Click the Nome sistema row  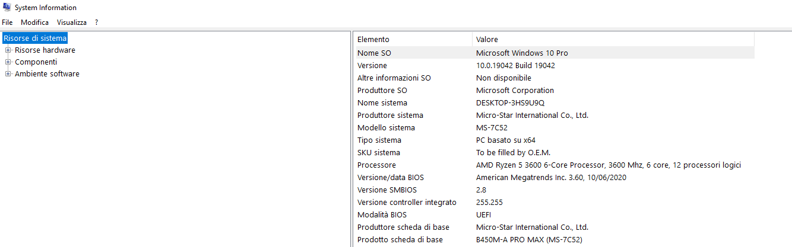pyautogui.click(x=382, y=102)
